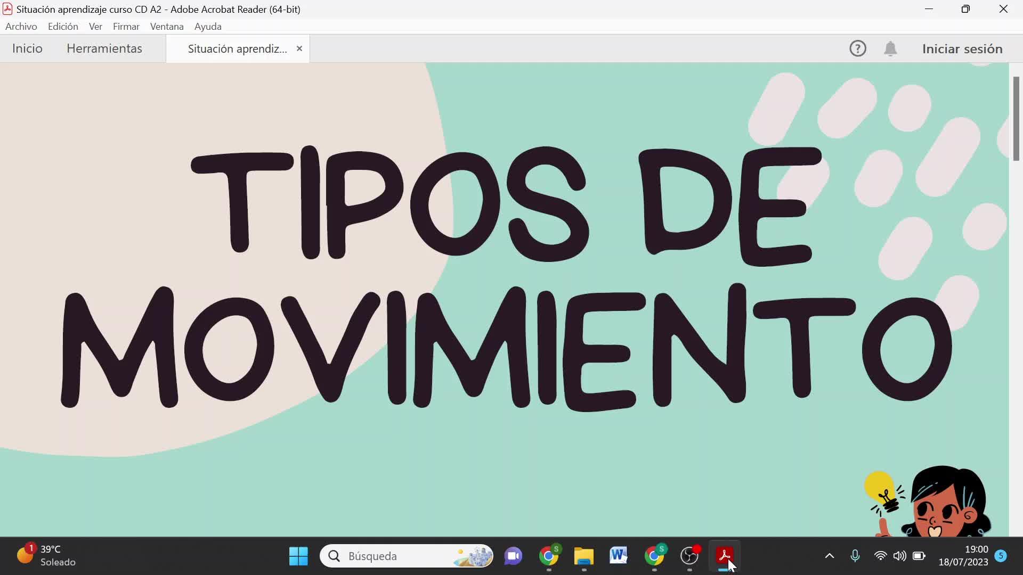Open the Ventana menu

click(x=167, y=26)
